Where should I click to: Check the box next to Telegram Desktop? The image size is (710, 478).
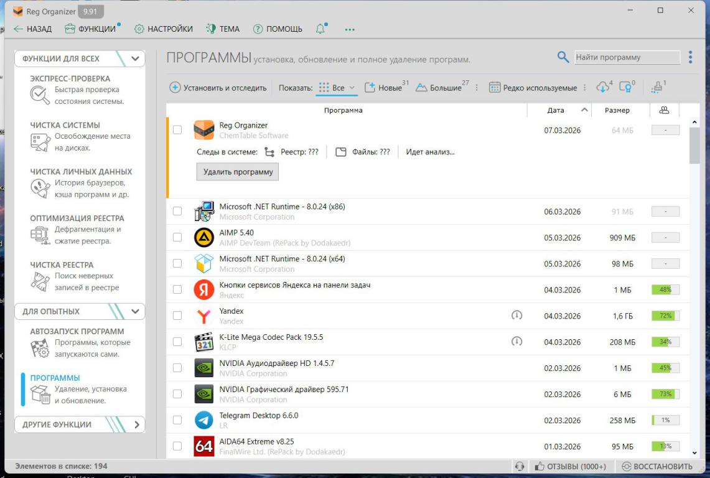point(177,420)
